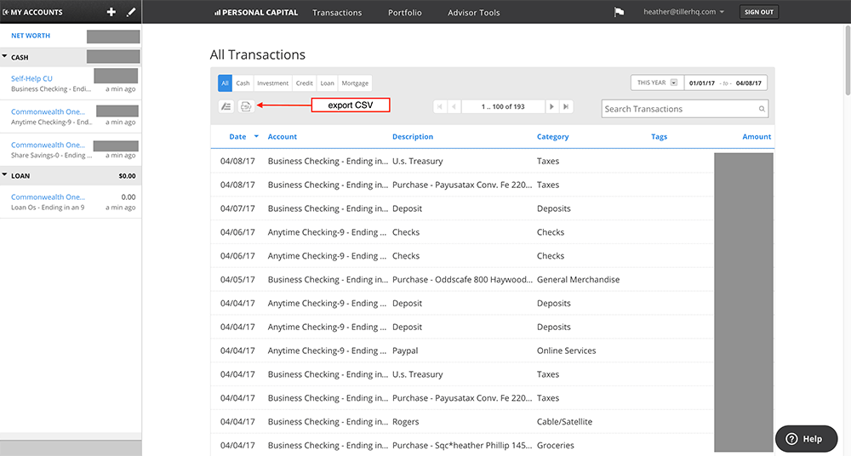Click the Groceries category cell
The height and width of the screenshot is (456, 851).
pyautogui.click(x=555, y=445)
